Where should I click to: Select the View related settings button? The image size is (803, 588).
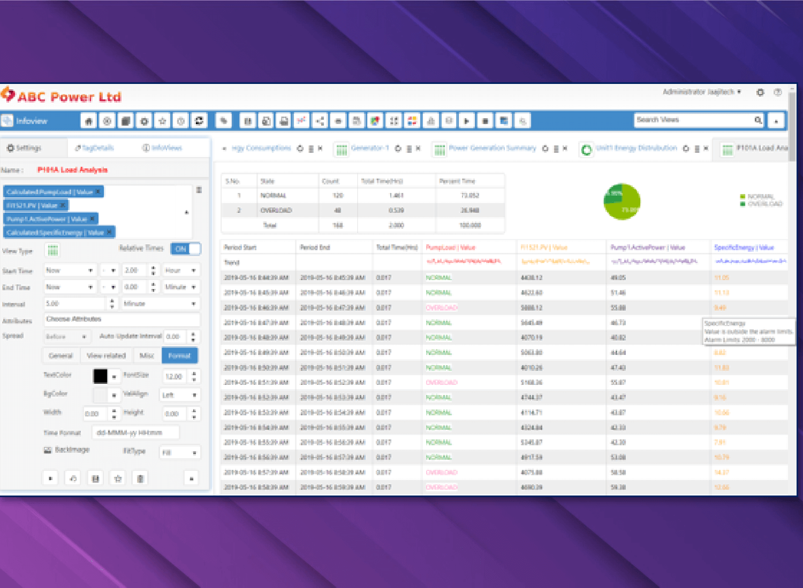pos(106,355)
